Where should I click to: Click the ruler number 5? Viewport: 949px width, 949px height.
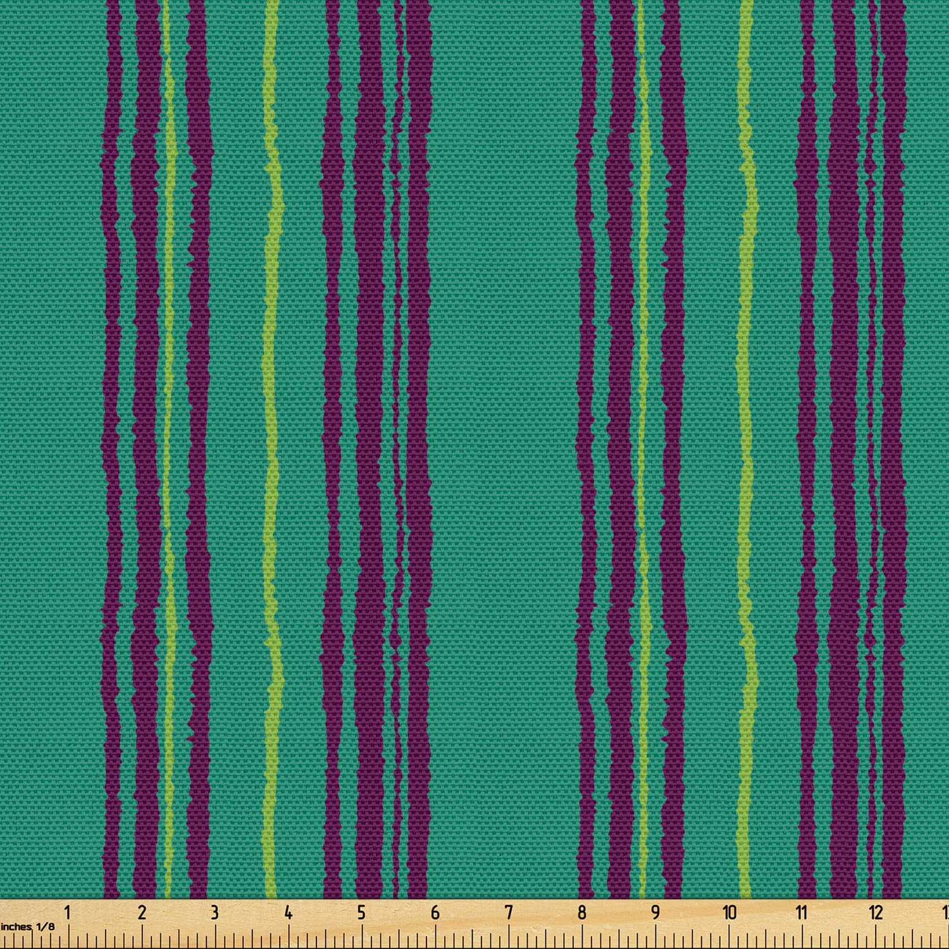coord(361,912)
